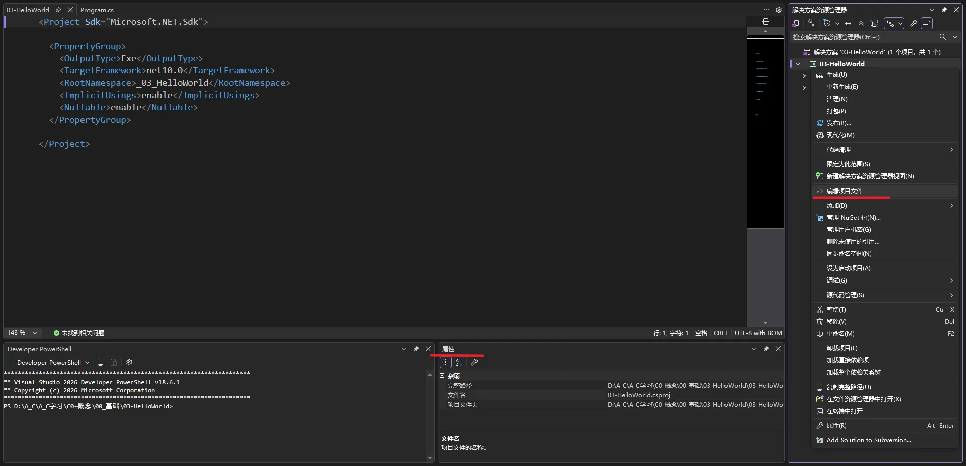966x466 pixels.
Task: Open 代码清理 submenu
Action: point(884,150)
